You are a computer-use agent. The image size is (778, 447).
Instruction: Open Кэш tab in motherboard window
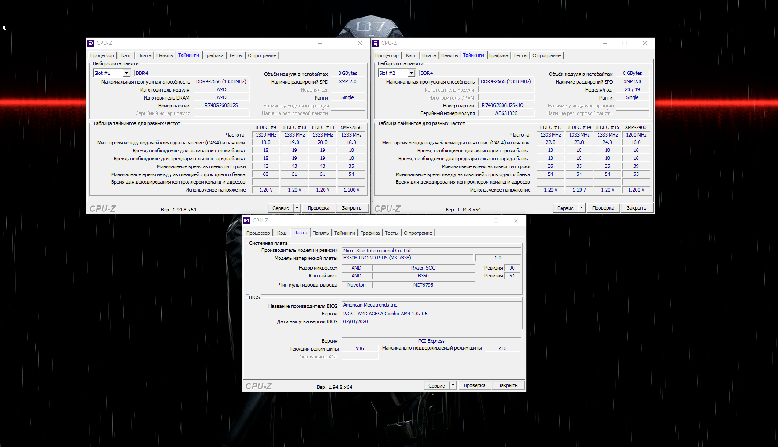coord(282,233)
